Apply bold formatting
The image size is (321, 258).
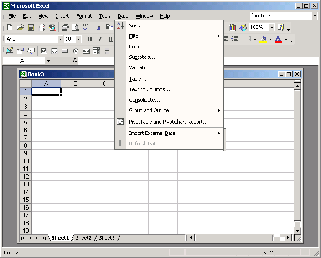tap(89, 39)
